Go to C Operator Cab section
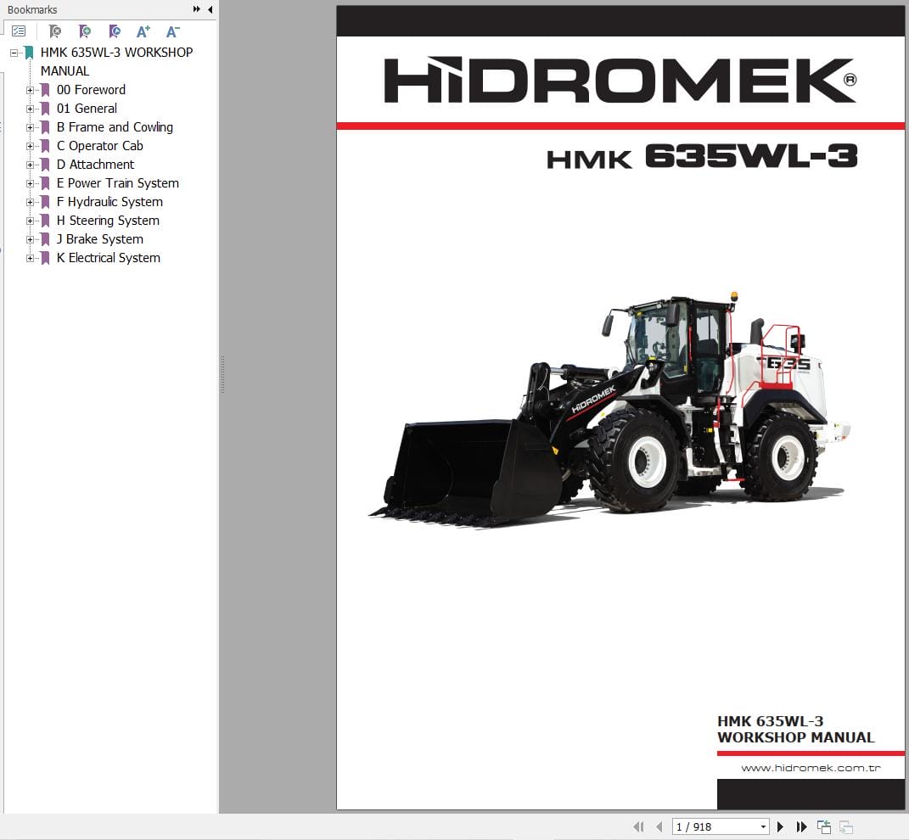909x840 pixels. click(99, 145)
